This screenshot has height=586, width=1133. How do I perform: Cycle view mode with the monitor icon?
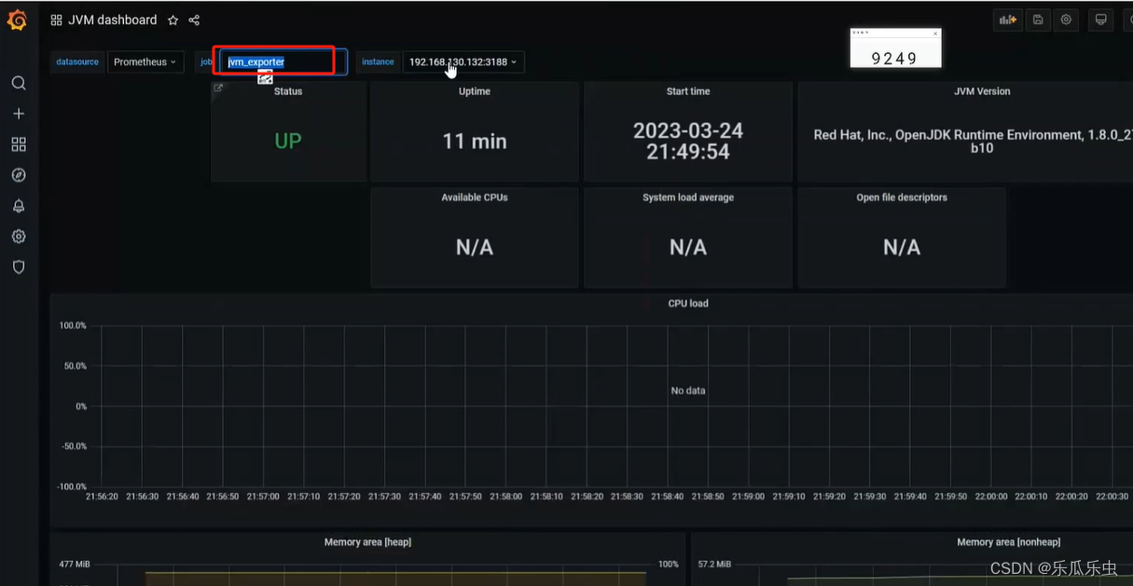click(1100, 20)
